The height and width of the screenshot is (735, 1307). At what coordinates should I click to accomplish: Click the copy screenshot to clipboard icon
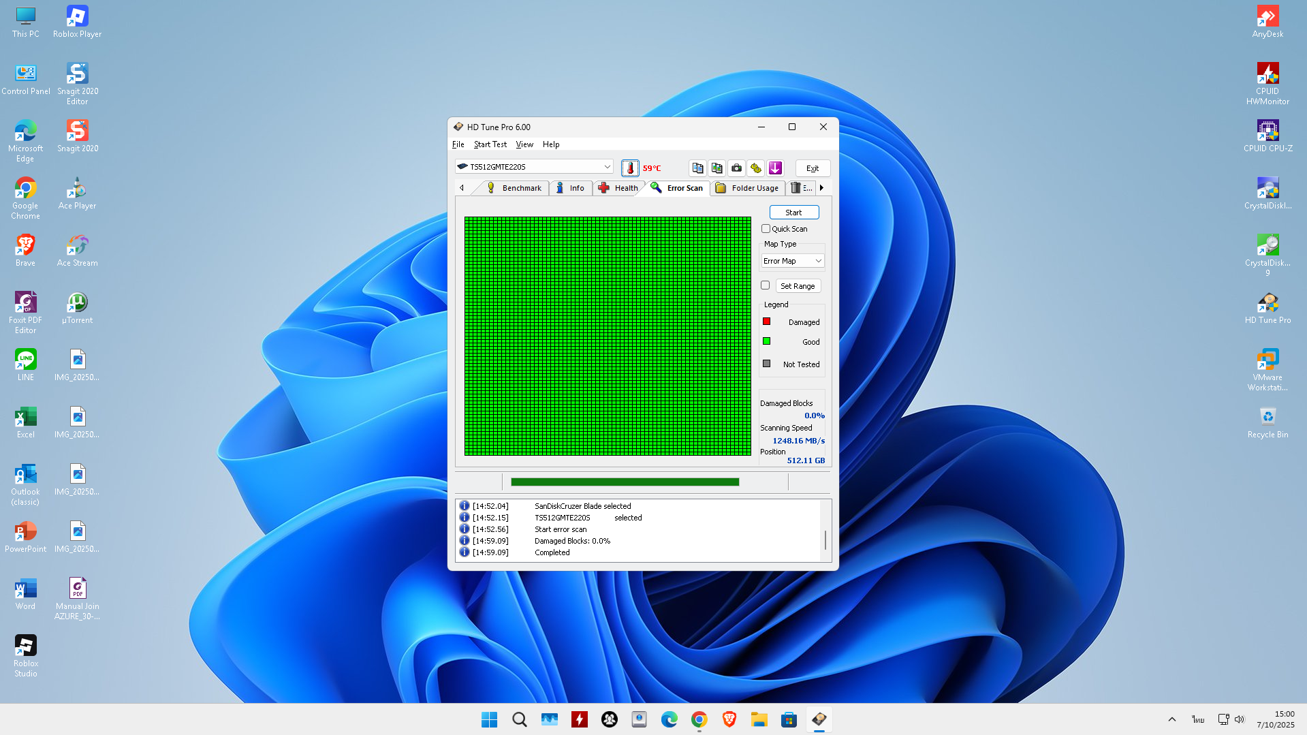[717, 168]
